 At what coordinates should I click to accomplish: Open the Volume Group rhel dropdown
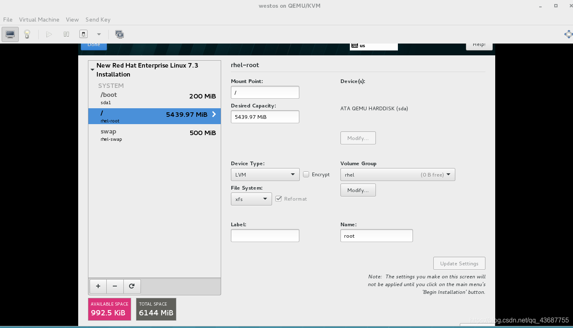(398, 175)
